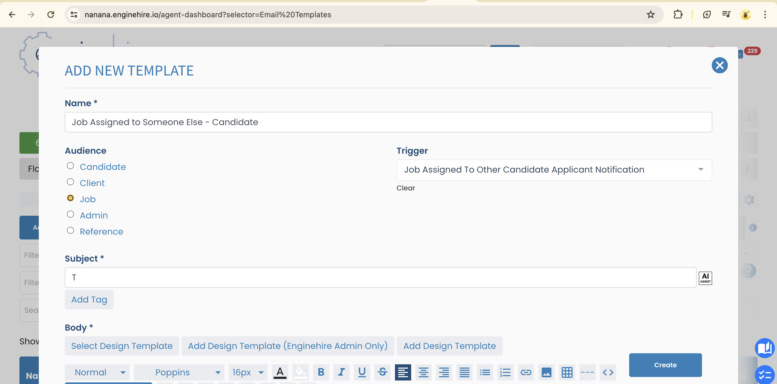Open the background fill color picker
The height and width of the screenshot is (384, 777).
(301, 372)
